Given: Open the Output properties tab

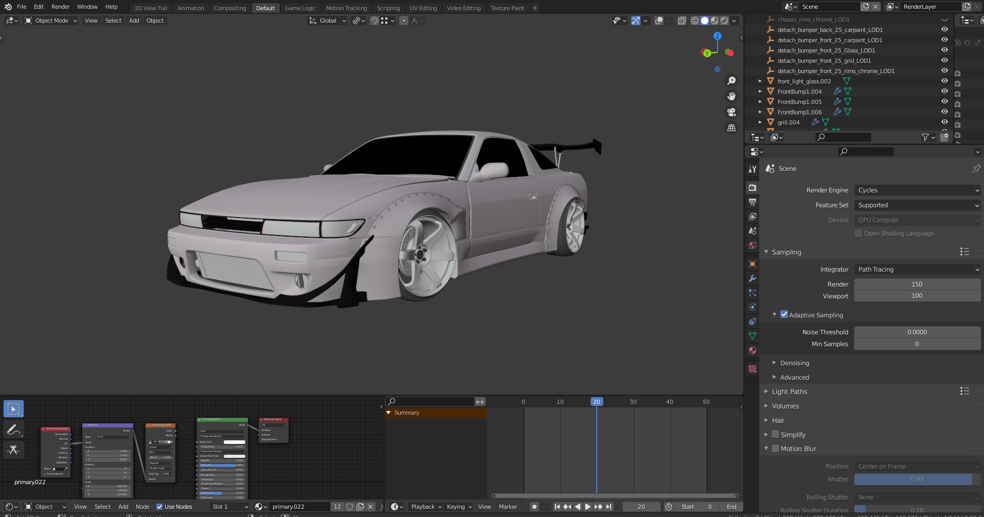Looking at the screenshot, I should [753, 202].
